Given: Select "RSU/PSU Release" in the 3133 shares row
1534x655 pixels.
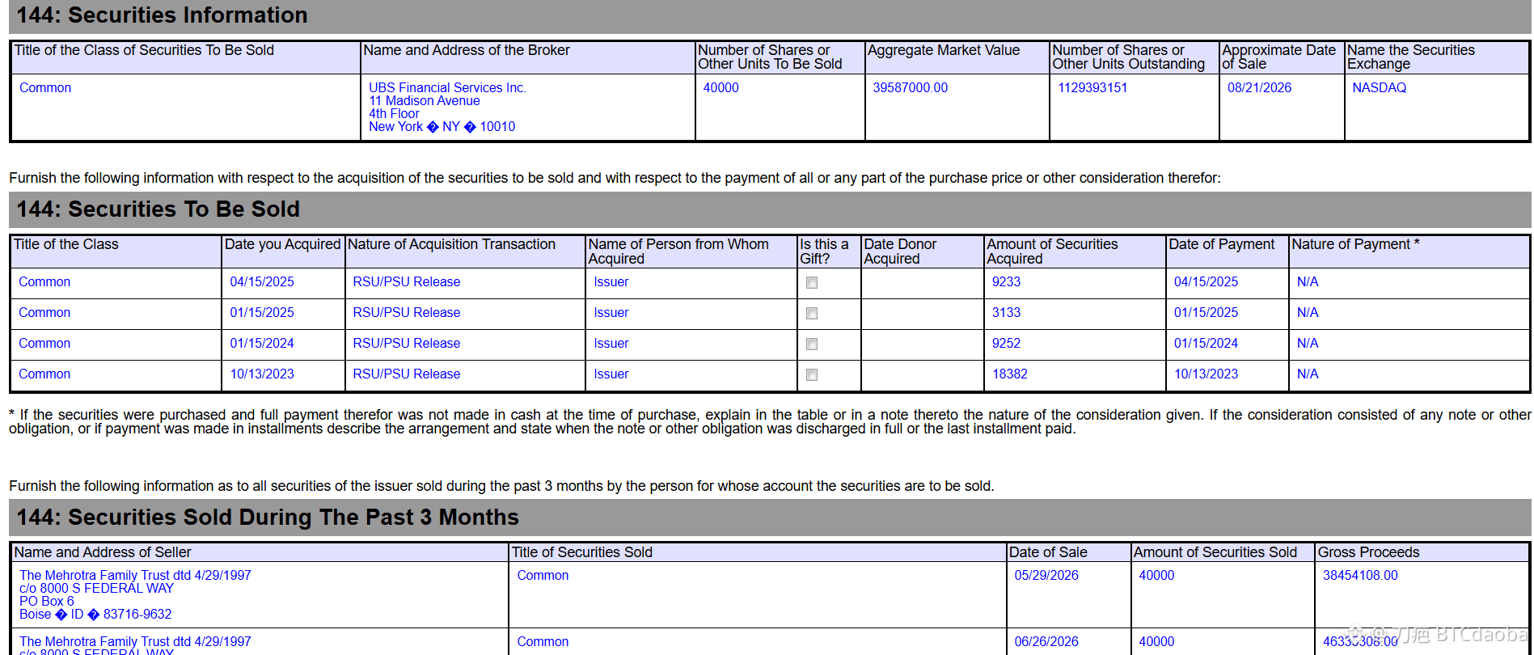Looking at the screenshot, I should [x=406, y=312].
